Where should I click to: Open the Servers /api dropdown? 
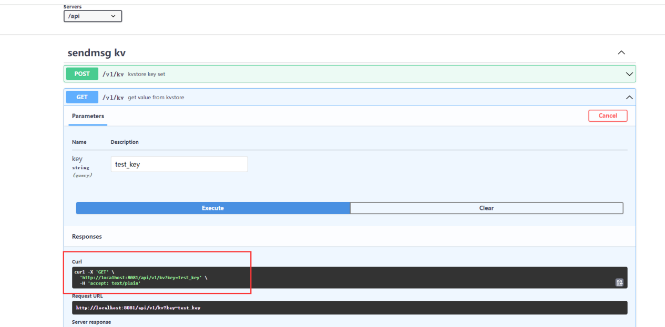point(93,16)
